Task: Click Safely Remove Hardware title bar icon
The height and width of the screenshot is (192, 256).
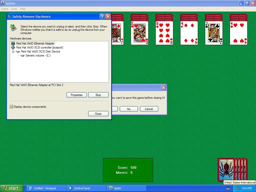Action: coord(9,16)
